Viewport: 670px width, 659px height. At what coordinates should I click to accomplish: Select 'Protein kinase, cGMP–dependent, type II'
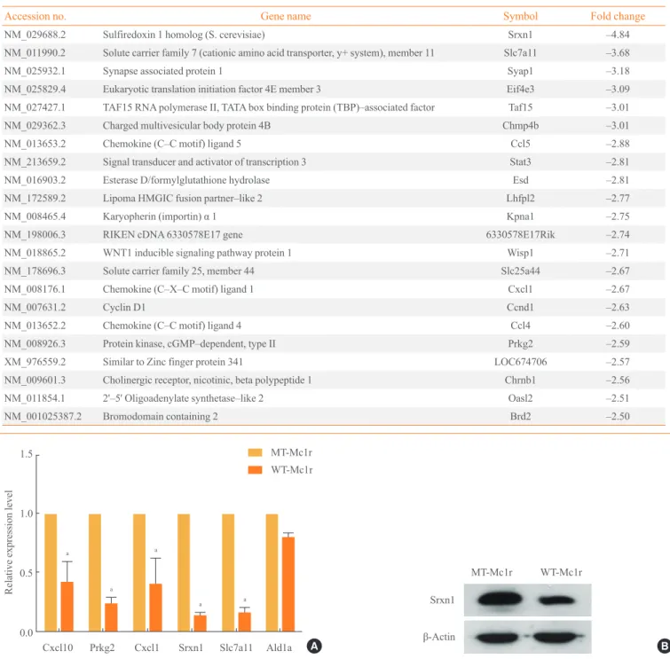189,344
